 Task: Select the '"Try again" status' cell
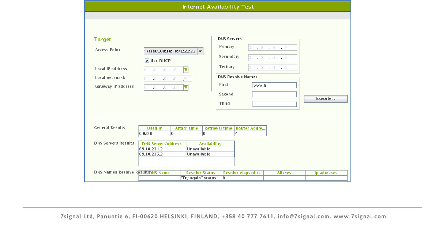(x=201, y=178)
